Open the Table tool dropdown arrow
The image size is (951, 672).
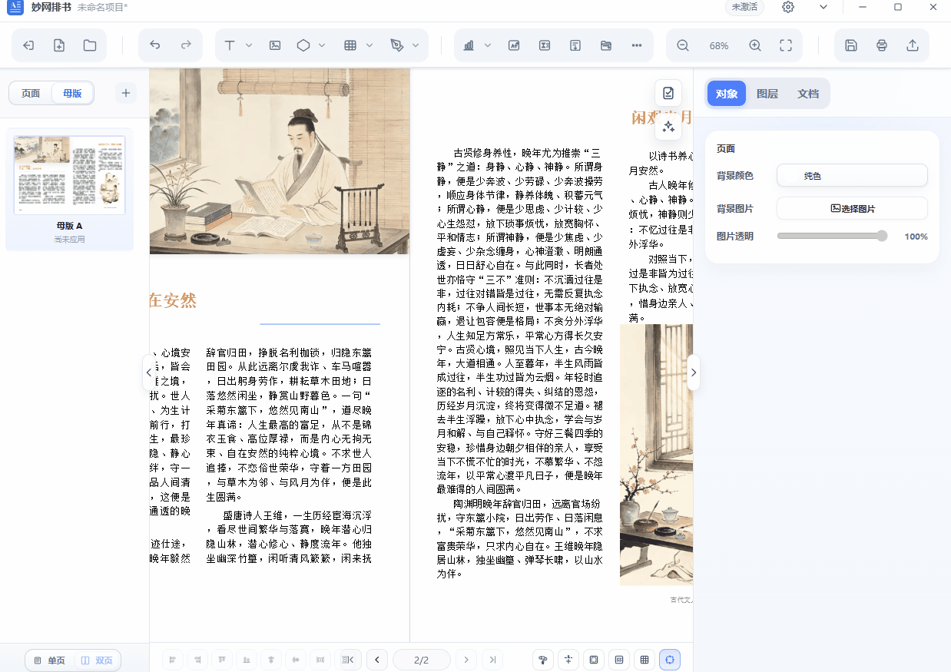pyautogui.click(x=369, y=45)
